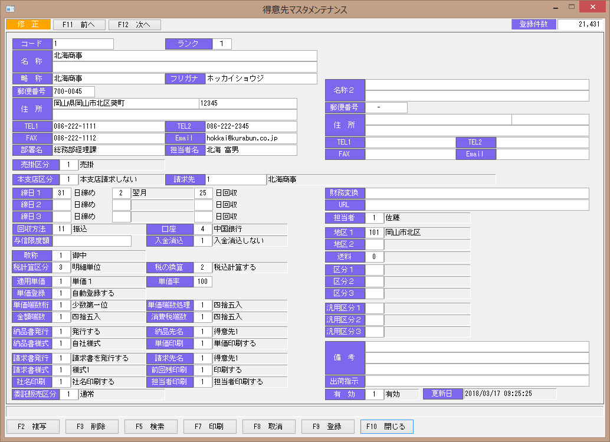Click the 回収方法 code field showing 11
Screen dimensions: 610x442
click(x=61, y=229)
